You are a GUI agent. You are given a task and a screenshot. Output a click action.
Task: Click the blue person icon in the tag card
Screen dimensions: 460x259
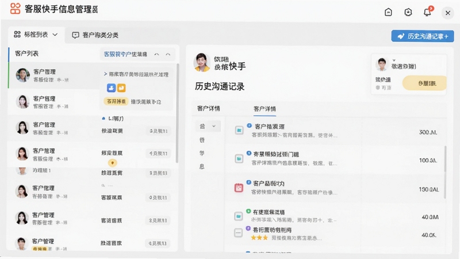[x=111, y=88]
